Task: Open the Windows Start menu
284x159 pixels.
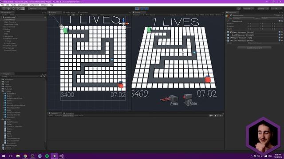Action: tap(4, 156)
